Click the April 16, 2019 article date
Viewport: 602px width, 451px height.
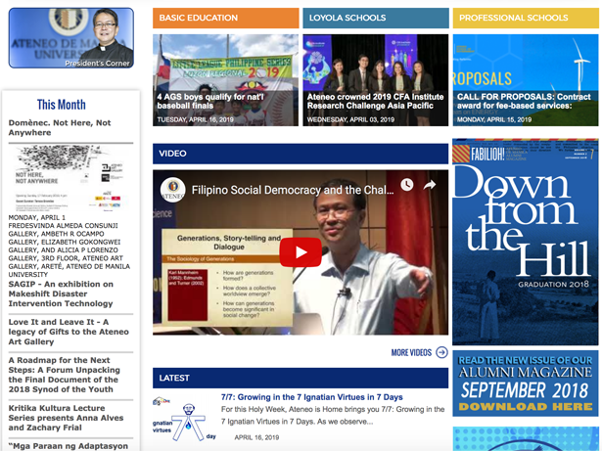tap(256, 437)
